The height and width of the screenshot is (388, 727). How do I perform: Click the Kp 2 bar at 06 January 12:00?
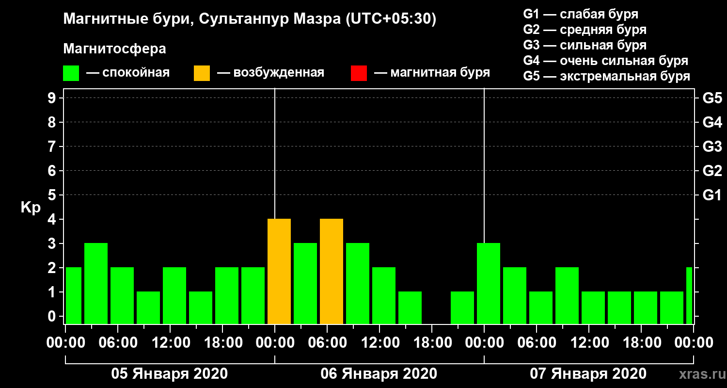pos(384,296)
